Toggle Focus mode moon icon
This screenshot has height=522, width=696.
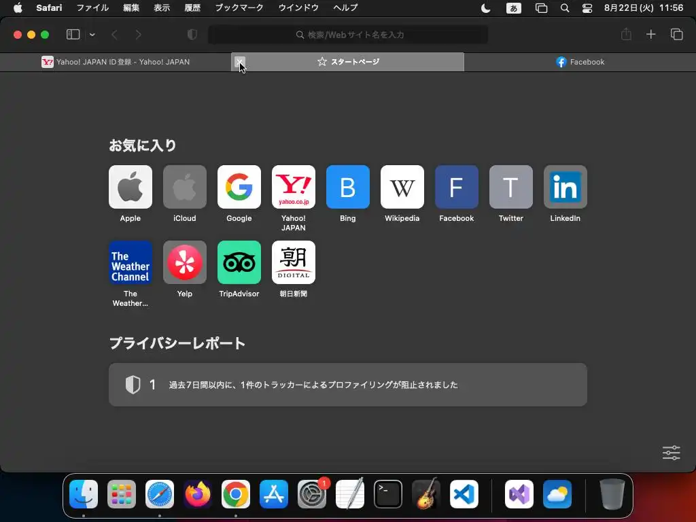click(485, 8)
